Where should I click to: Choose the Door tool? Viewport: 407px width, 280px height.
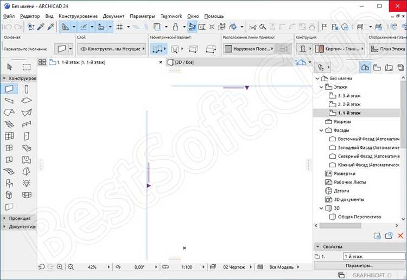[27, 136]
